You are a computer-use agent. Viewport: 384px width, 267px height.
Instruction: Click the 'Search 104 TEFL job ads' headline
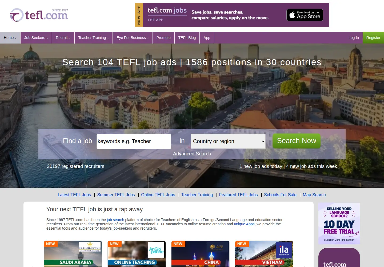pos(119,62)
